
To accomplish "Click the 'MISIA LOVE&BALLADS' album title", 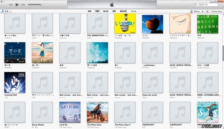I will click(x=209, y=95).
